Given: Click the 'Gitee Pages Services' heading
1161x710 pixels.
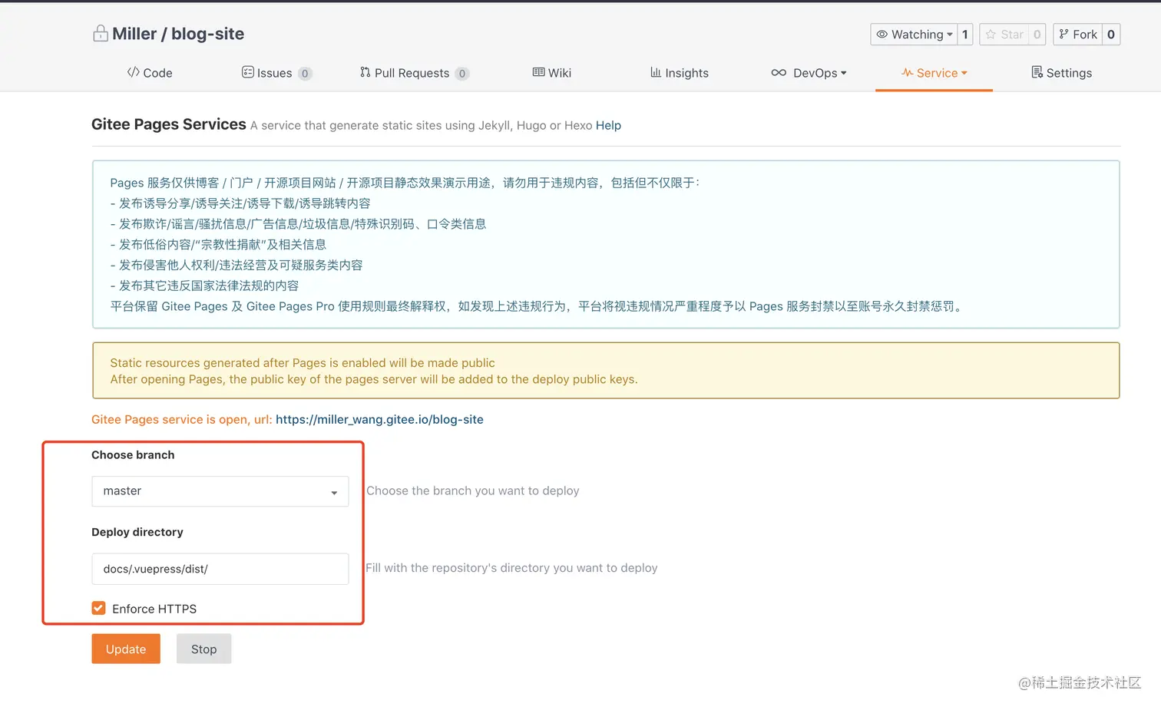Looking at the screenshot, I should click(x=169, y=124).
